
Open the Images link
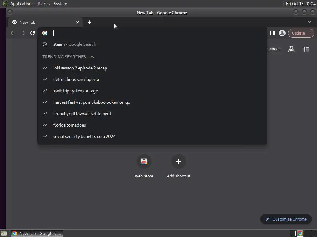(x=274, y=49)
